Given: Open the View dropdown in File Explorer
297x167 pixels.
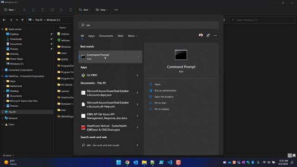Looking at the screenshot, I should [x=102, y=10].
